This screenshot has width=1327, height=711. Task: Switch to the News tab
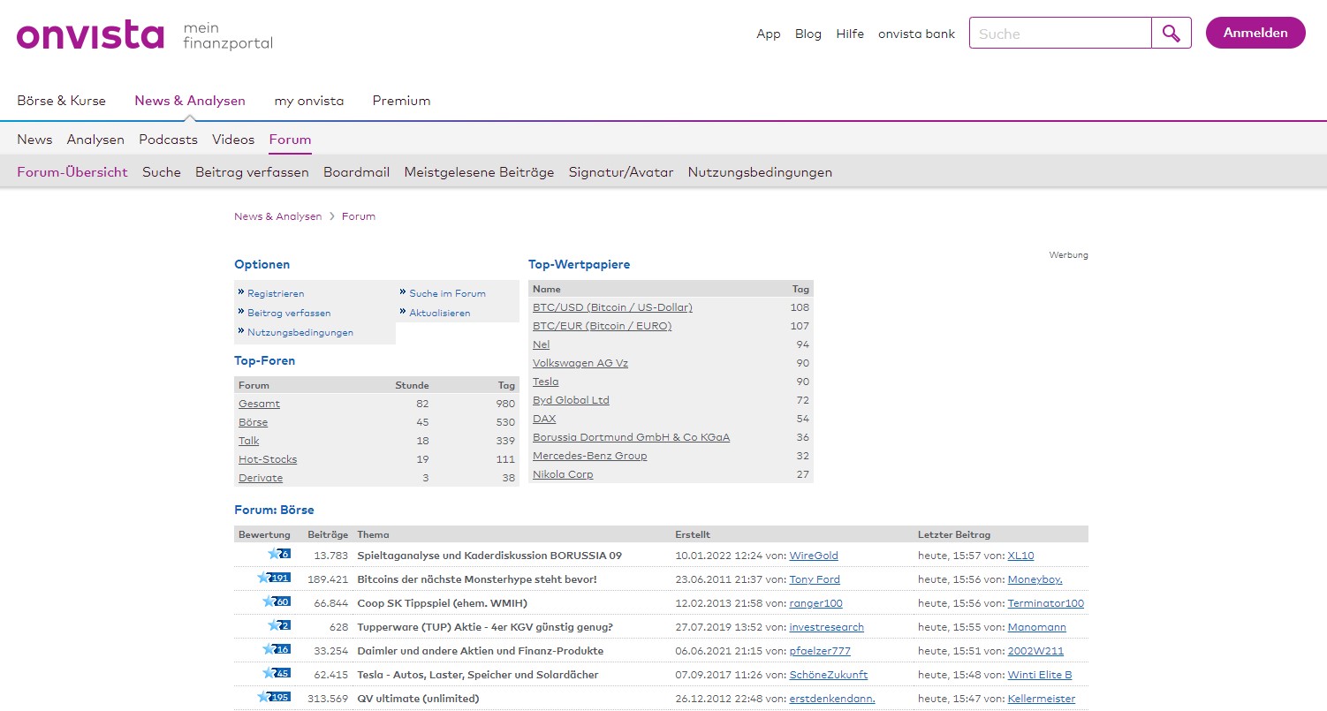click(x=34, y=140)
